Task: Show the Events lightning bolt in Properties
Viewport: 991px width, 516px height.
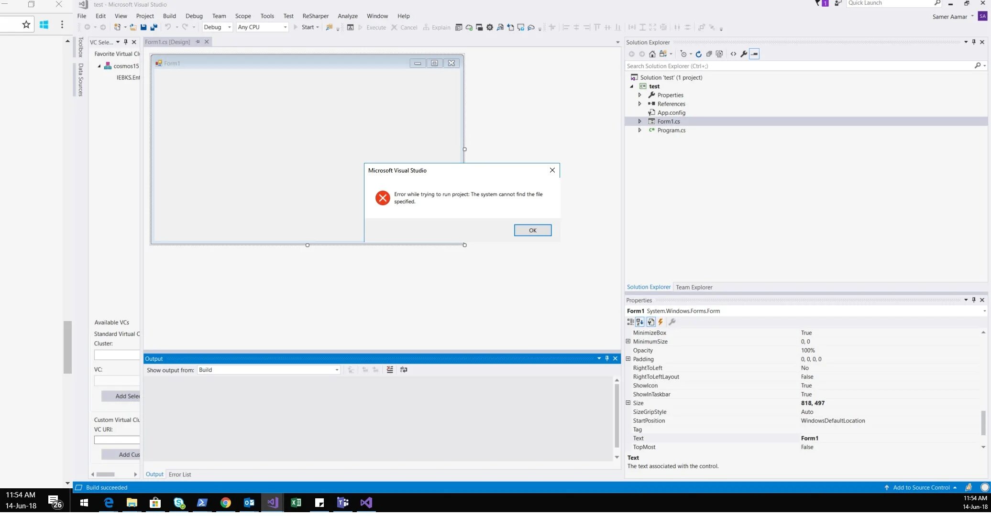Action: [x=661, y=322]
